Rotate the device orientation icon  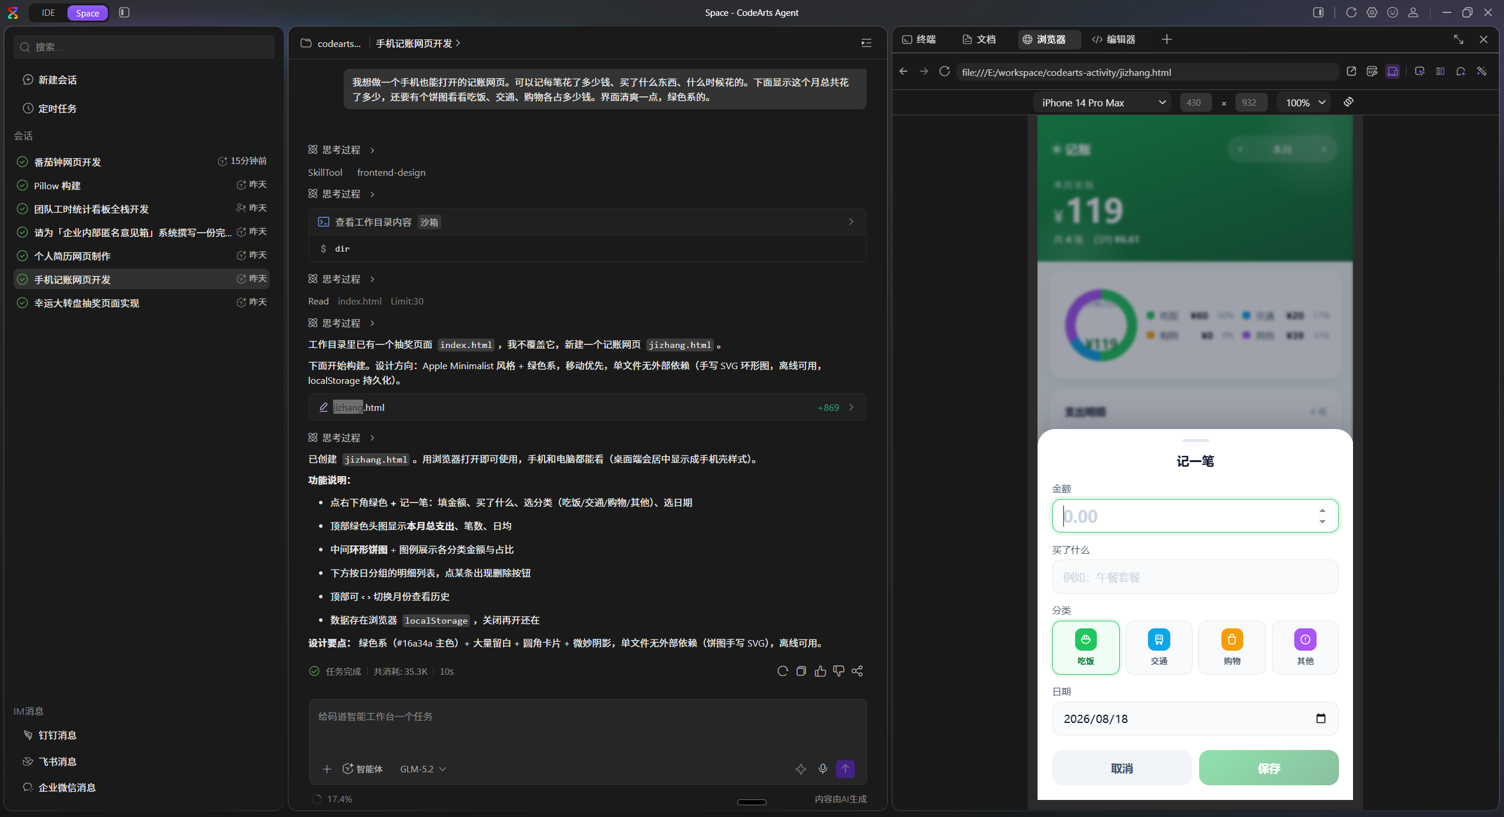click(x=1348, y=102)
